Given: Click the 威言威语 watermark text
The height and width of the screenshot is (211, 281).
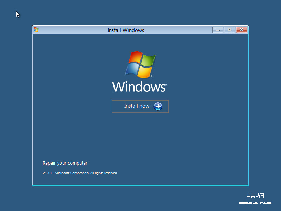Looking at the screenshot, I should coord(255,196).
